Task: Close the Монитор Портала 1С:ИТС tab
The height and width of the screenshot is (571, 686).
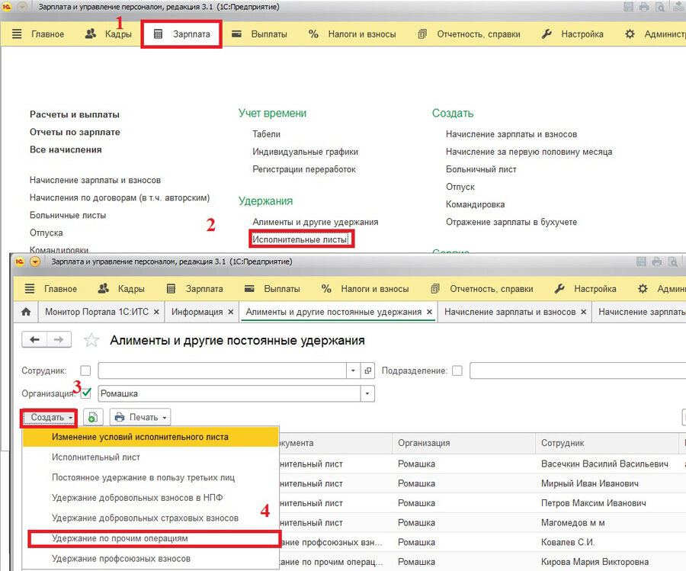Action: coord(156,312)
